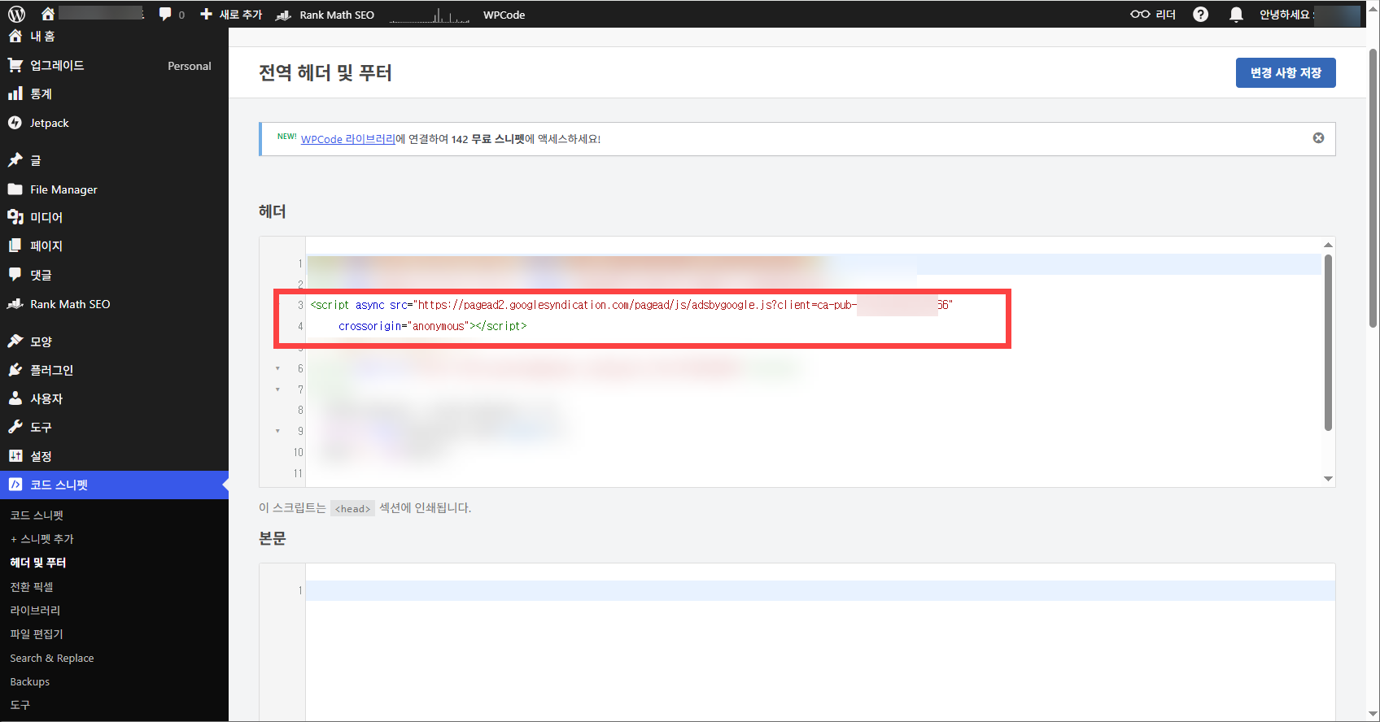This screenshot has width=1380, height=722.
Task: Open Backups submenu item
Action: click(x=30, y=681)
